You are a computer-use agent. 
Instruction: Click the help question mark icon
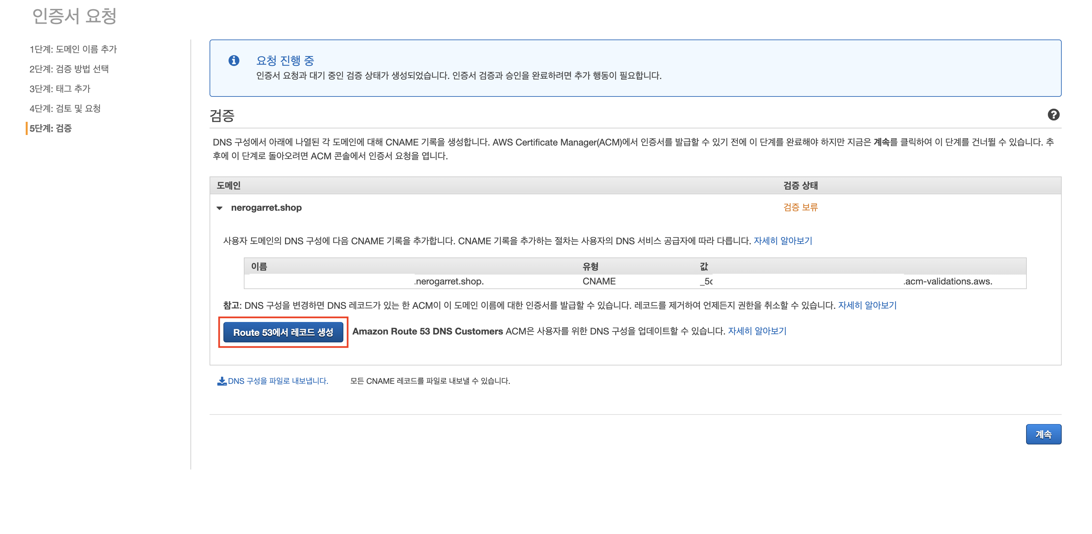pos(1053,115)
